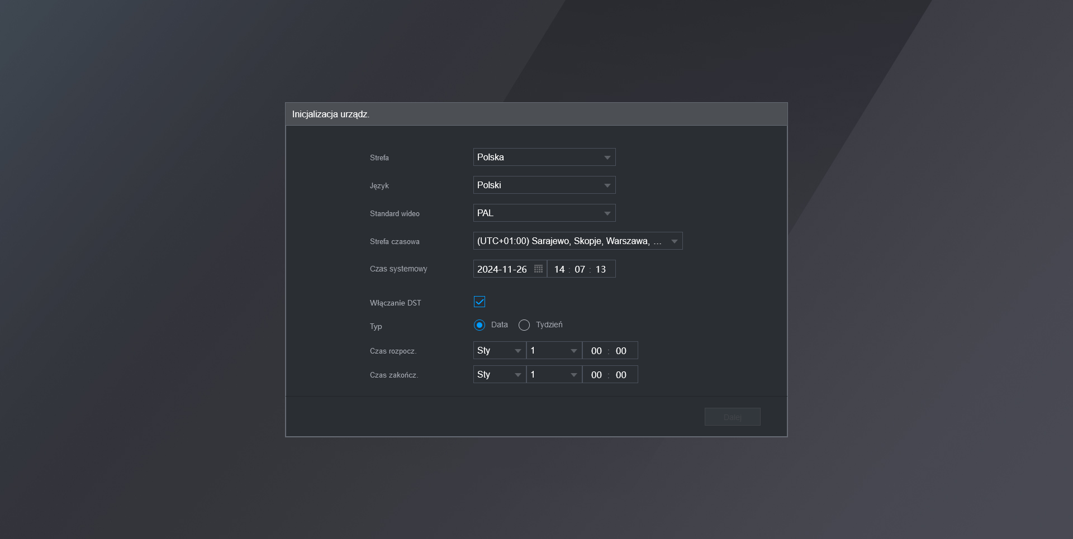The image size is (1073, 539).
Task: Uncheck the Włączanie DST checkbox
Action: [x=479, y=302]
